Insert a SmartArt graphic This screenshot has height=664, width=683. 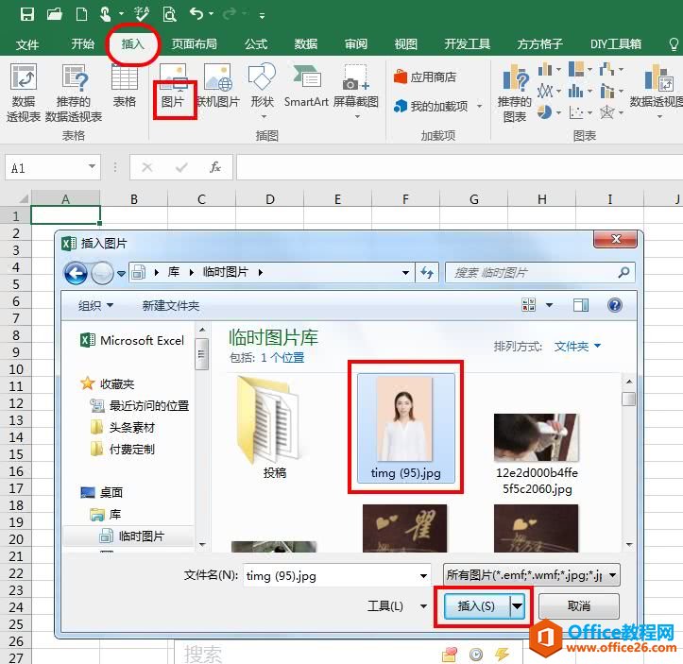(x=306, y=86)
